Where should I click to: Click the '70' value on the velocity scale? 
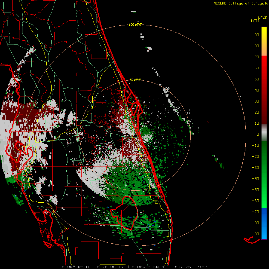point(257,57)
